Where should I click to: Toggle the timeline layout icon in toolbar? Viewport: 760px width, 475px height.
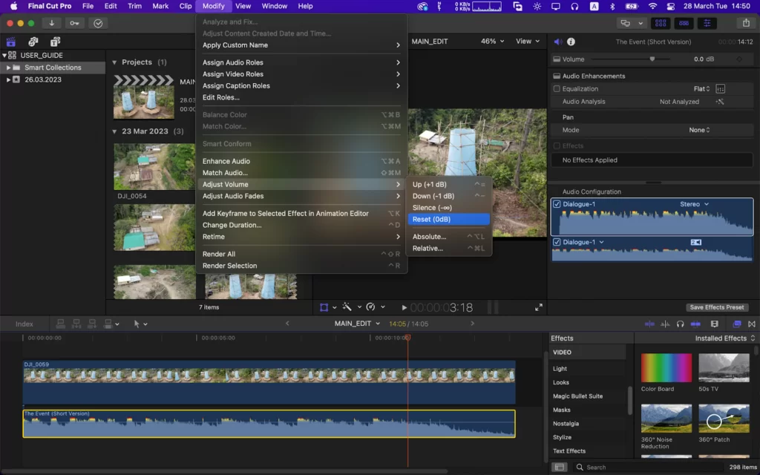coord(684,23)
